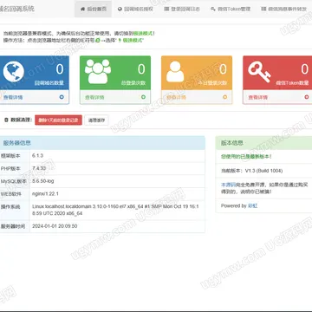This screenshot has width=312, height=312.
Task: Click the arrow circle icon on green card footer
Action: 143,97
